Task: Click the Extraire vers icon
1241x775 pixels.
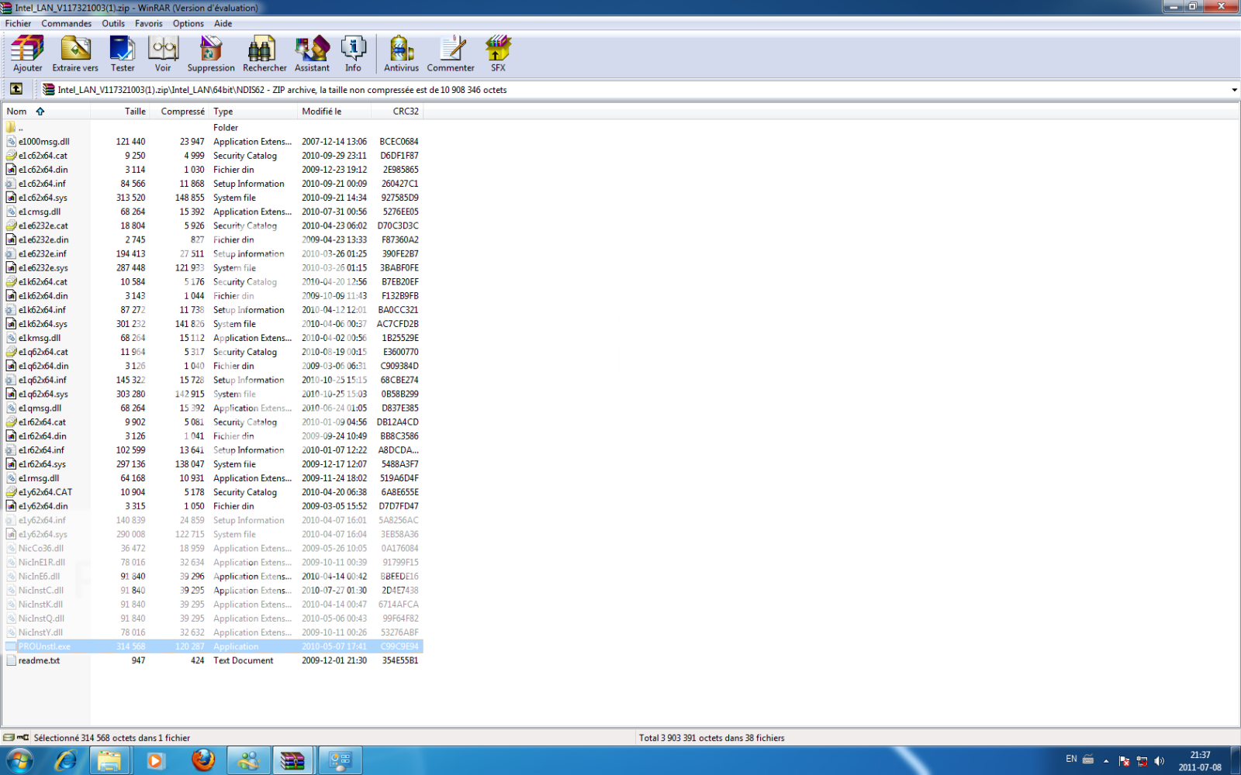Action: 75,53
